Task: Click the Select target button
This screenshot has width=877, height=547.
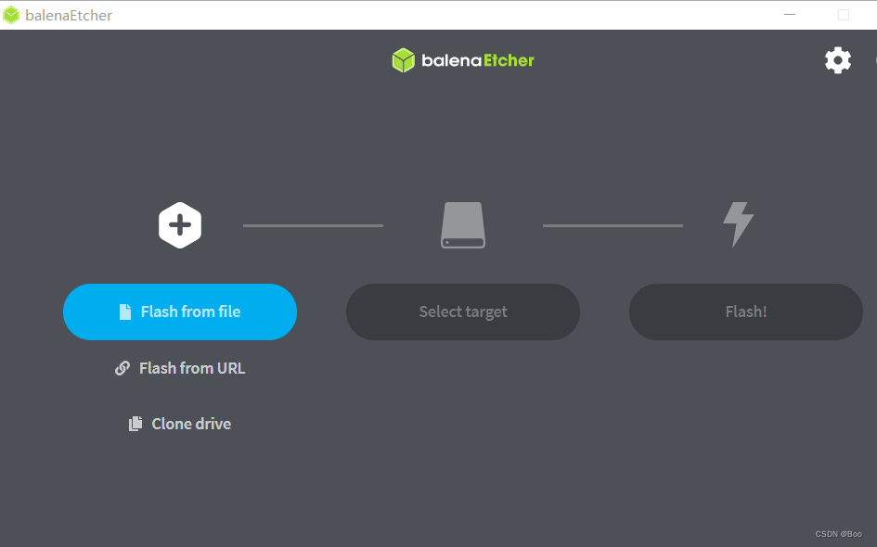Action: coord(463,312)
